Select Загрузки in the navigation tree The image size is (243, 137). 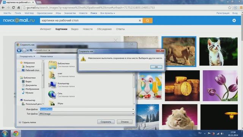point(28,67)
